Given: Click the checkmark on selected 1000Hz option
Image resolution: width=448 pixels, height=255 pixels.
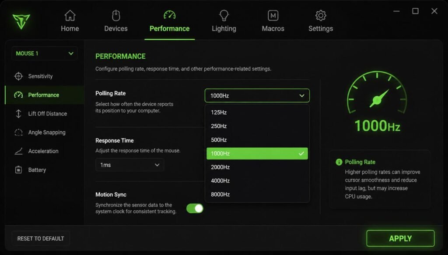Looking at the screenshot, I should [x=301, y=153].
